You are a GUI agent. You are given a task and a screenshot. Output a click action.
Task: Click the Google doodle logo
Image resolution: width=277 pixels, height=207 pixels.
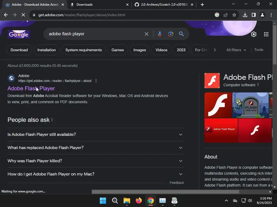[x=19, y=34]
